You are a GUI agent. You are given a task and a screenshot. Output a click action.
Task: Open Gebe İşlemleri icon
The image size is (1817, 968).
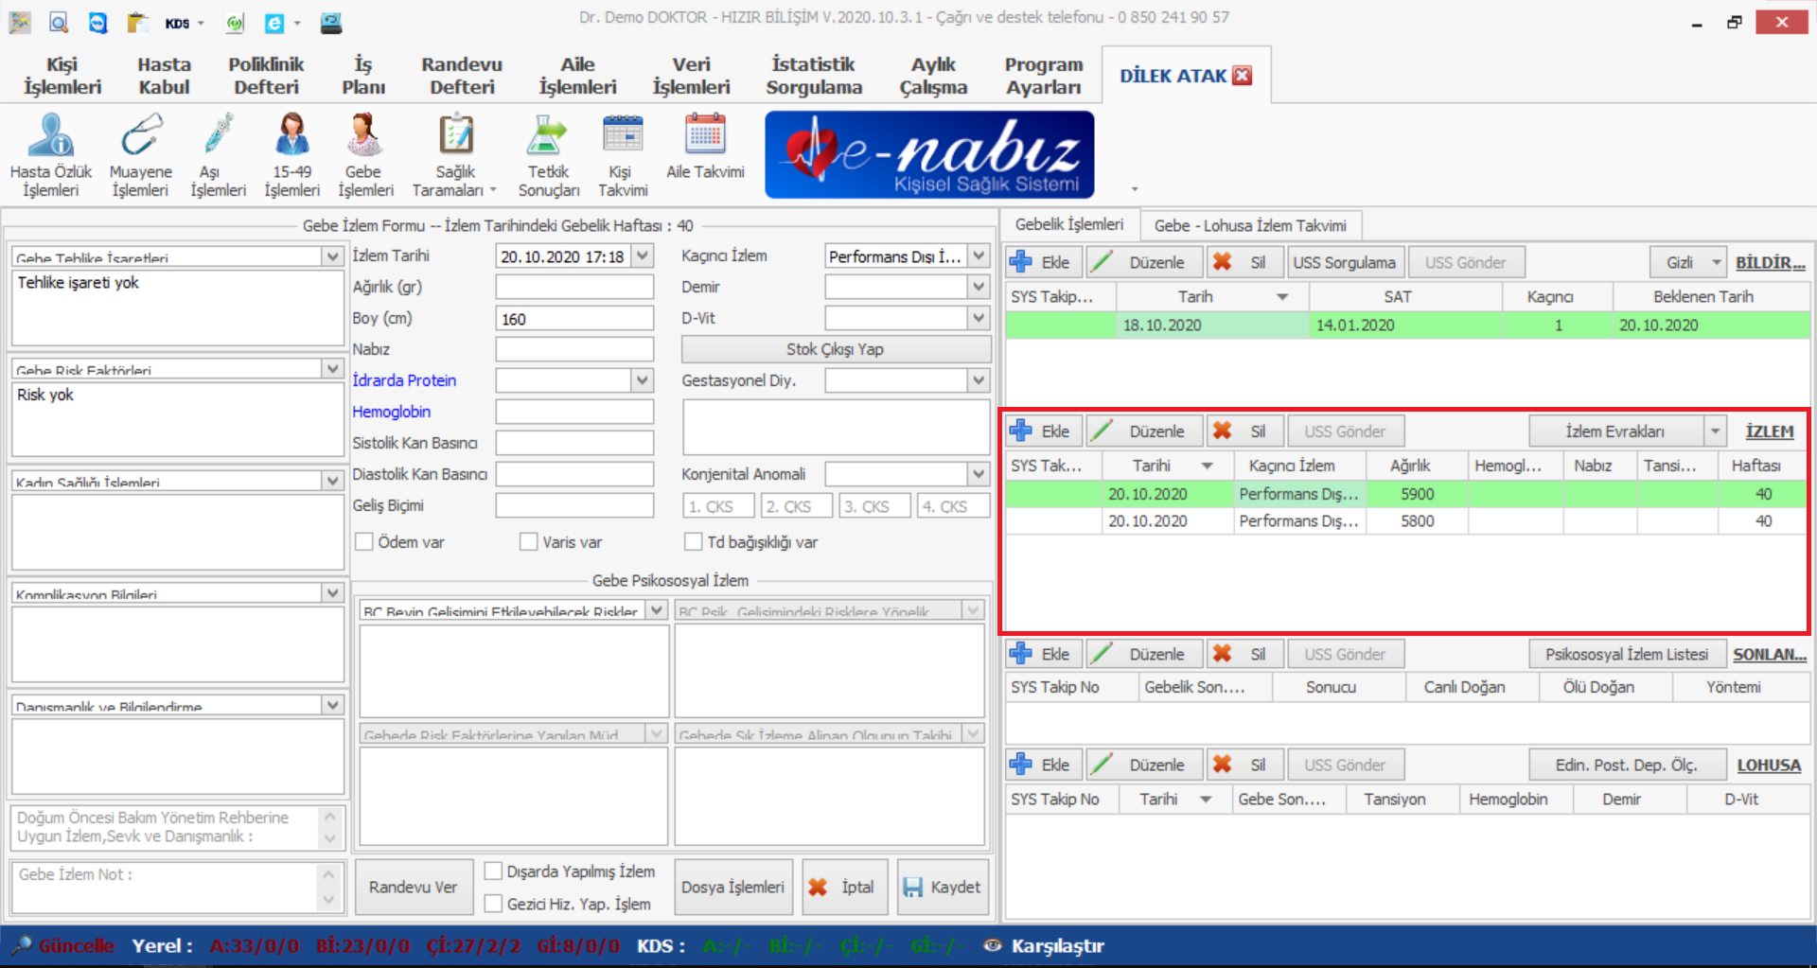(364, 137)
